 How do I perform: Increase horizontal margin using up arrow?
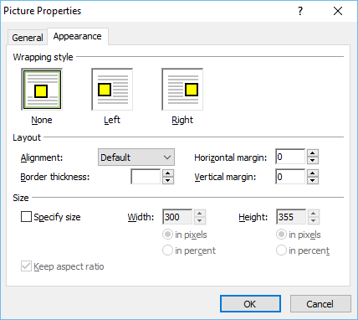coord(313,153)
